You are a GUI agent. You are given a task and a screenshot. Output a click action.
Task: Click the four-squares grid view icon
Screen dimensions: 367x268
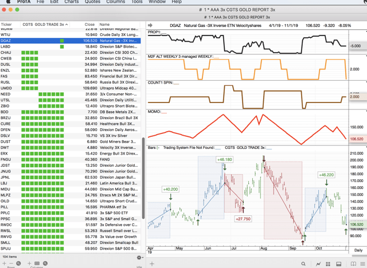tap(328, 264)
